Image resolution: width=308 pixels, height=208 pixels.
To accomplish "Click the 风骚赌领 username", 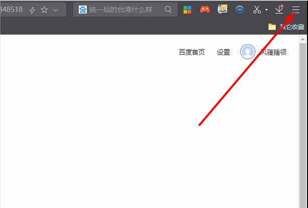I will (x=273, y=52).
